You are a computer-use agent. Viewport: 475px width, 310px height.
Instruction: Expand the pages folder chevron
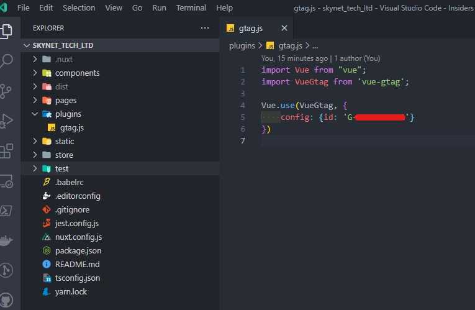[x=35, y=100]
